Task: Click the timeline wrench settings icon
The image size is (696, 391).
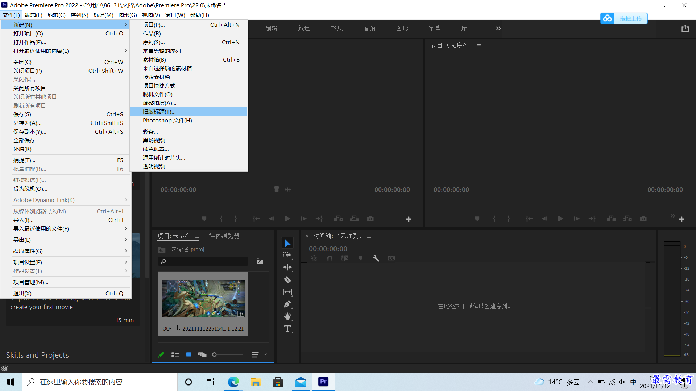Action: click(376, 258)
